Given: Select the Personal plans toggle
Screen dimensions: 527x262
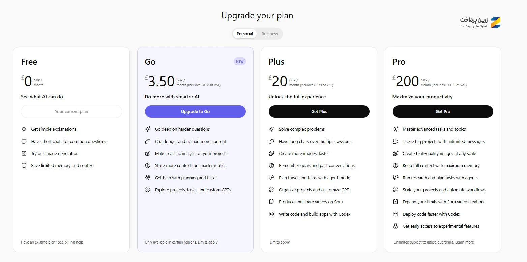Looking at the screenshot, I should (x=245, y=34).
